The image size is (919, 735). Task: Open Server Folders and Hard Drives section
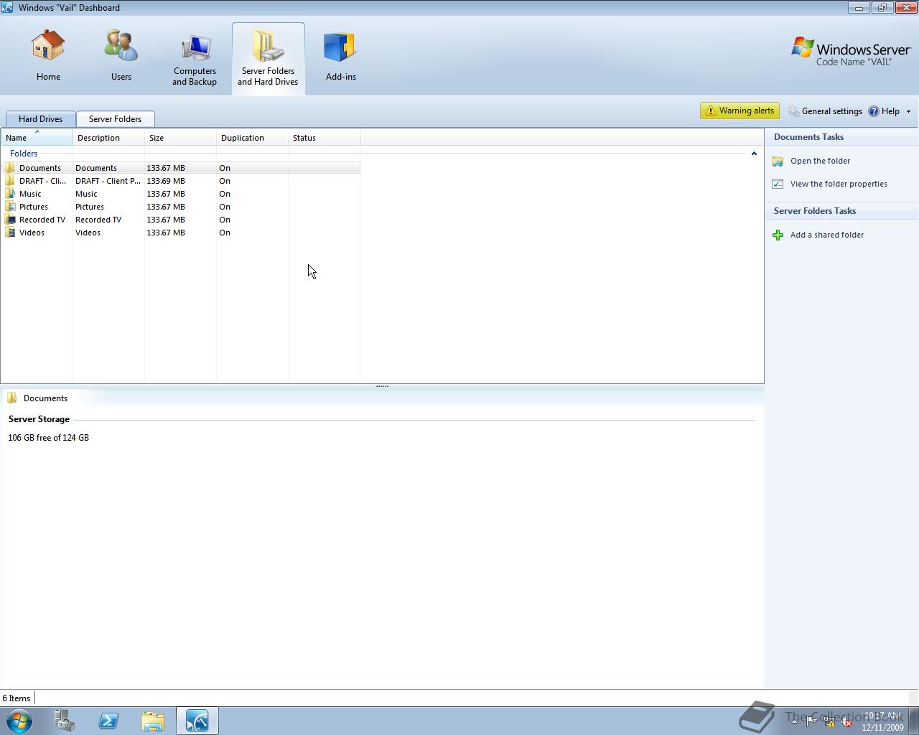tap(268, 59)
